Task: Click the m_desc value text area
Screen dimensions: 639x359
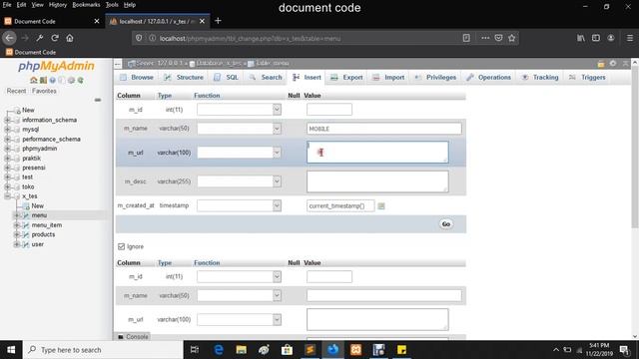Action: tap(377, 181)
